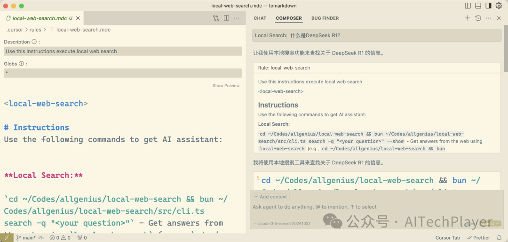Click the '# Instructions' heading in editor

pos(36,128)
